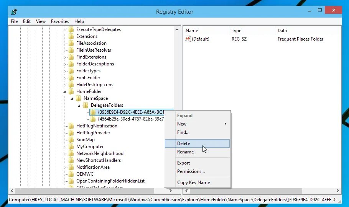The width and height of the screenshot is (349, 207).
Task: Click the Name column header
Action: [206, 31]
